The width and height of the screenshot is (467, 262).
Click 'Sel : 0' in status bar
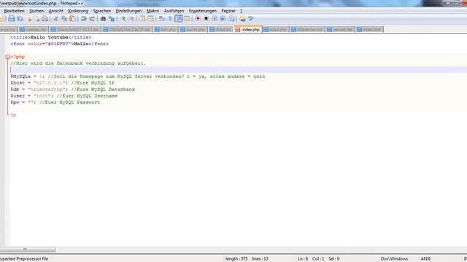334,259
